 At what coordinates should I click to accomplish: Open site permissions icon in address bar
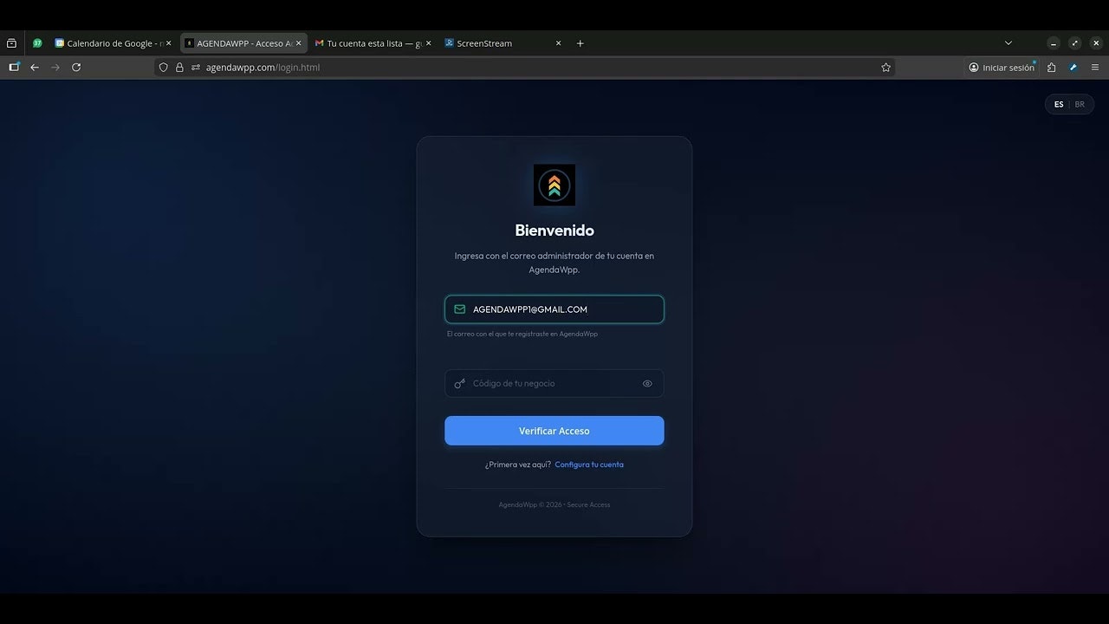click(196, 68)
